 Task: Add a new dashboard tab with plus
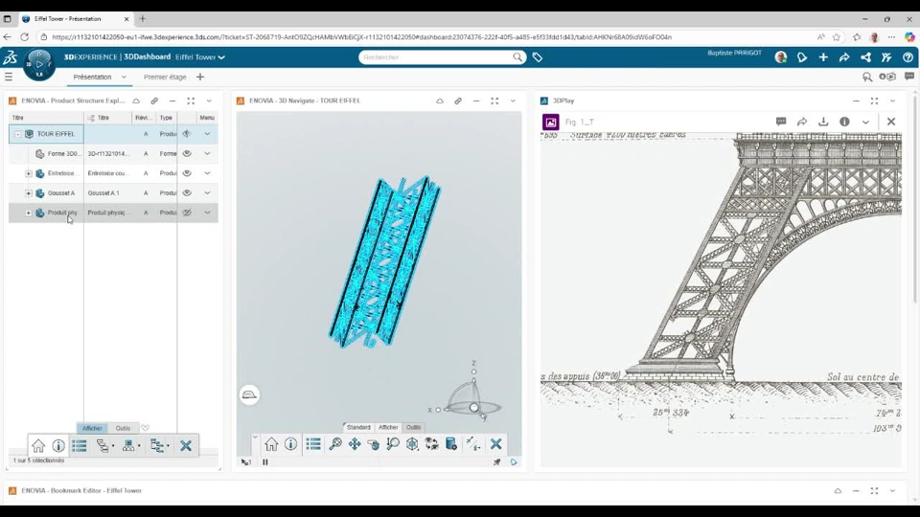point(200,77)
